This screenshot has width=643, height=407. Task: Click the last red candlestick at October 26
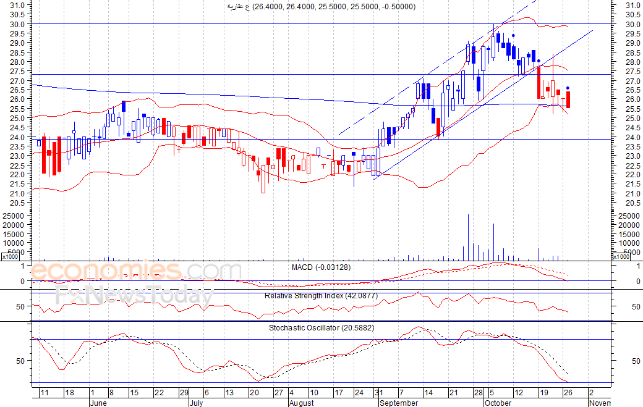(568, 99)
